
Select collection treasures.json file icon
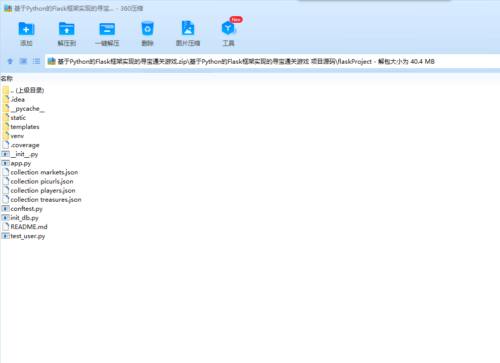pos(6,199)
